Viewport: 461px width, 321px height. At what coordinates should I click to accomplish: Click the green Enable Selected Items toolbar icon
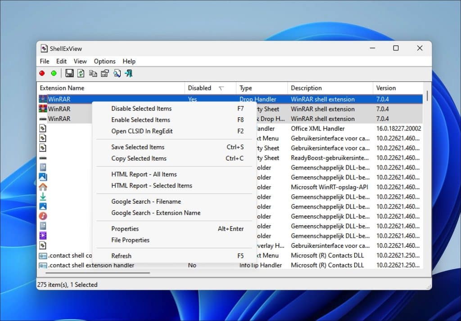(x=54, y=73)
